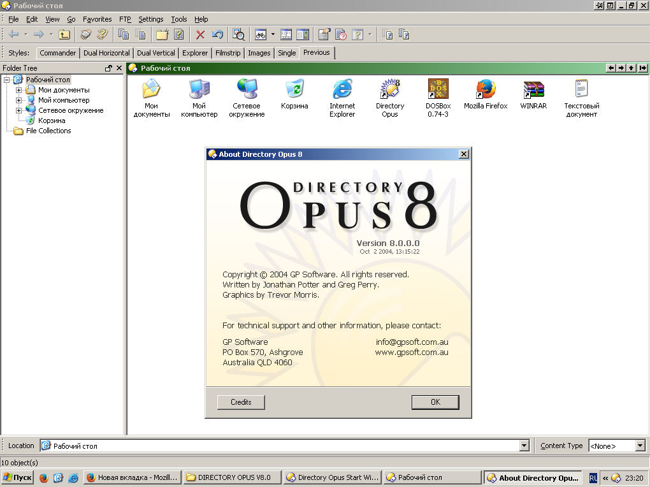Open the Settings menu

click(x=151, y=19)
